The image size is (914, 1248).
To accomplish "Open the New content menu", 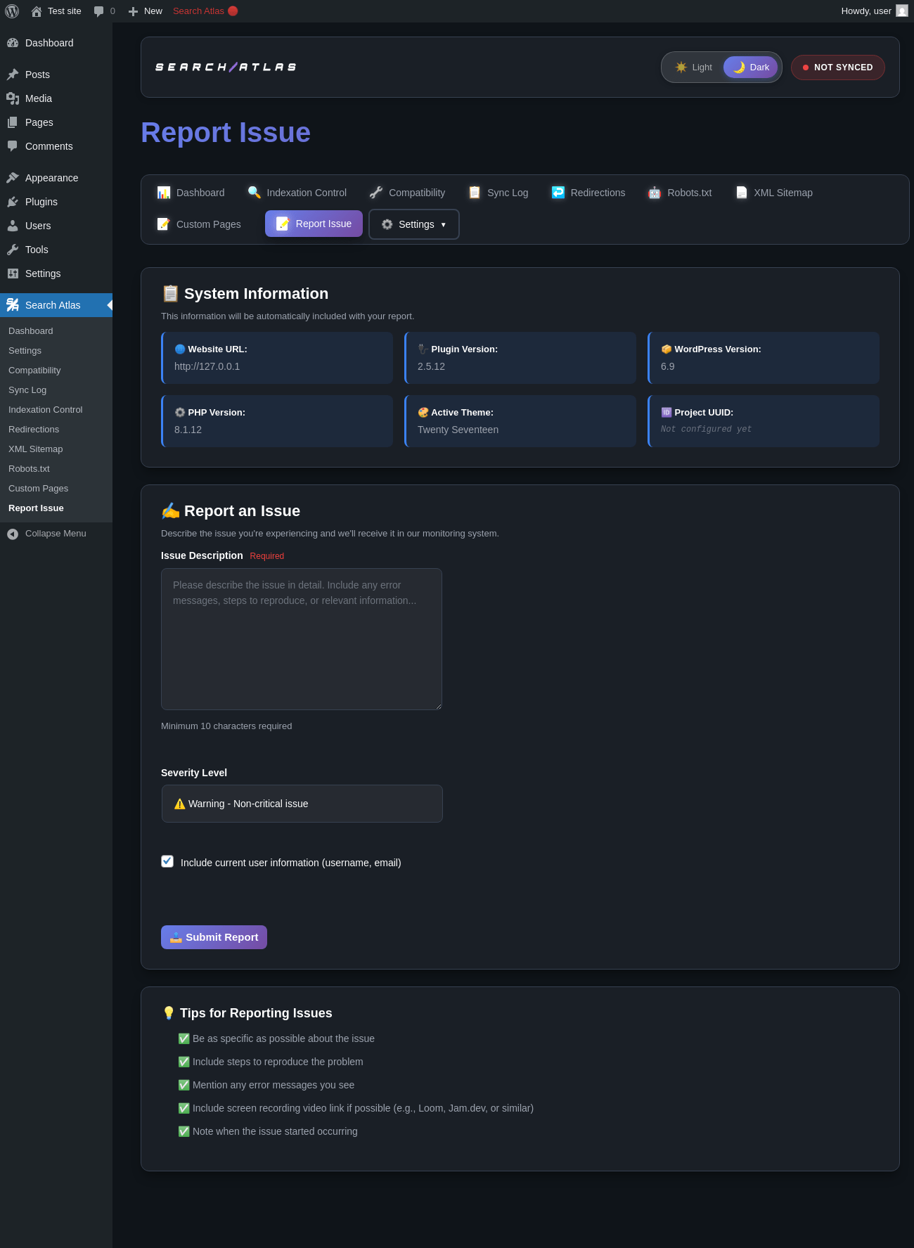I will [x=145, y=11].
